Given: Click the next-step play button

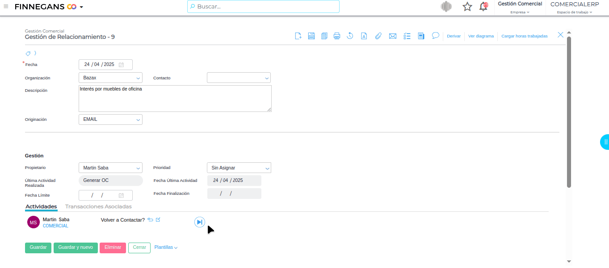Looking at the screenshot, I should (200, 222).
